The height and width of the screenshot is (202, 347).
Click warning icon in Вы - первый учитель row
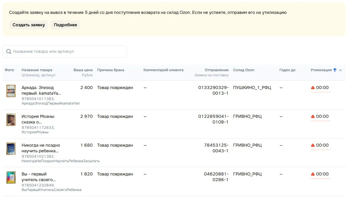(313, 174)
